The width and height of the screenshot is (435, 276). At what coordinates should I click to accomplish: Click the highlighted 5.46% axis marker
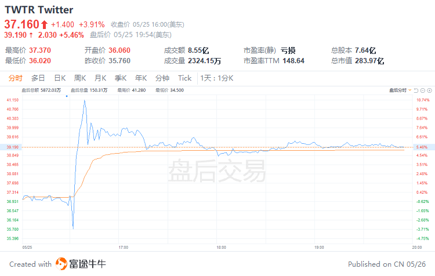(424, 147)
